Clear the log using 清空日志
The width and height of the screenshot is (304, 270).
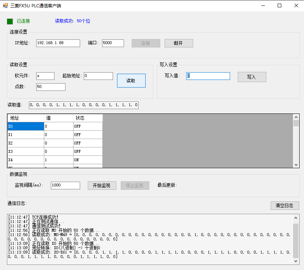pos(285,205)
